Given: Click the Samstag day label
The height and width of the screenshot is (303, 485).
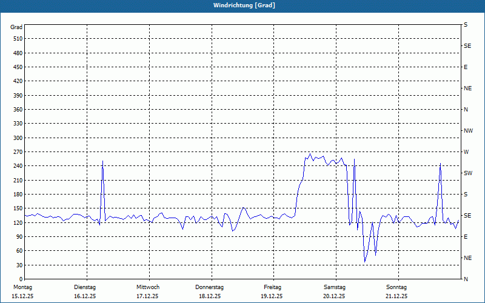Looking at the screenshot, I should pos(335,287).
